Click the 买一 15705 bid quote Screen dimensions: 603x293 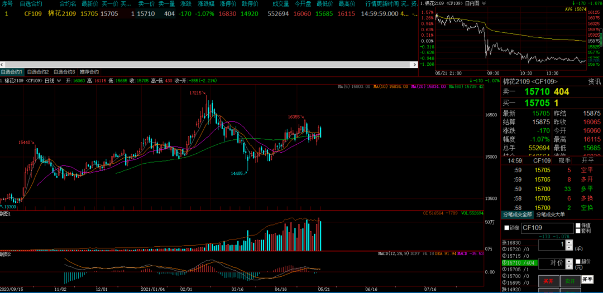[x=531, y=103]
